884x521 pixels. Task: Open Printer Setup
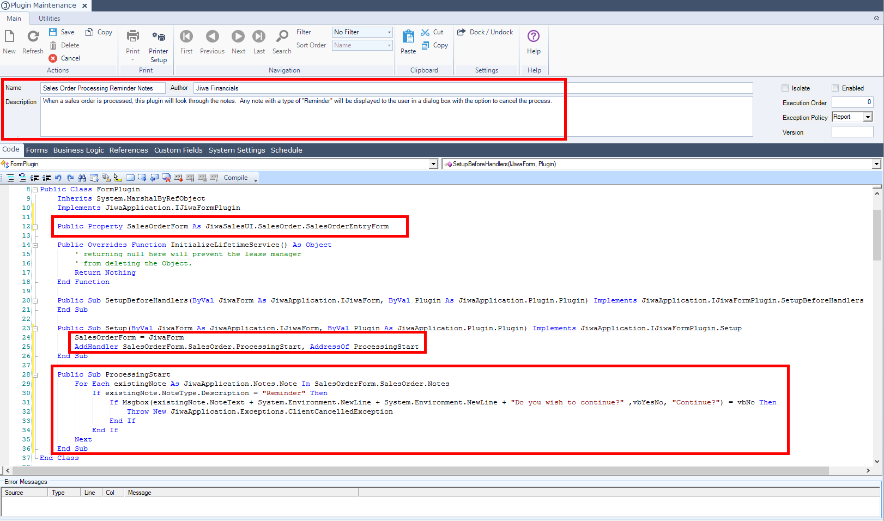159,37
